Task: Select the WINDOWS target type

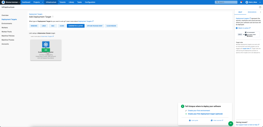Action: point(34,26)
